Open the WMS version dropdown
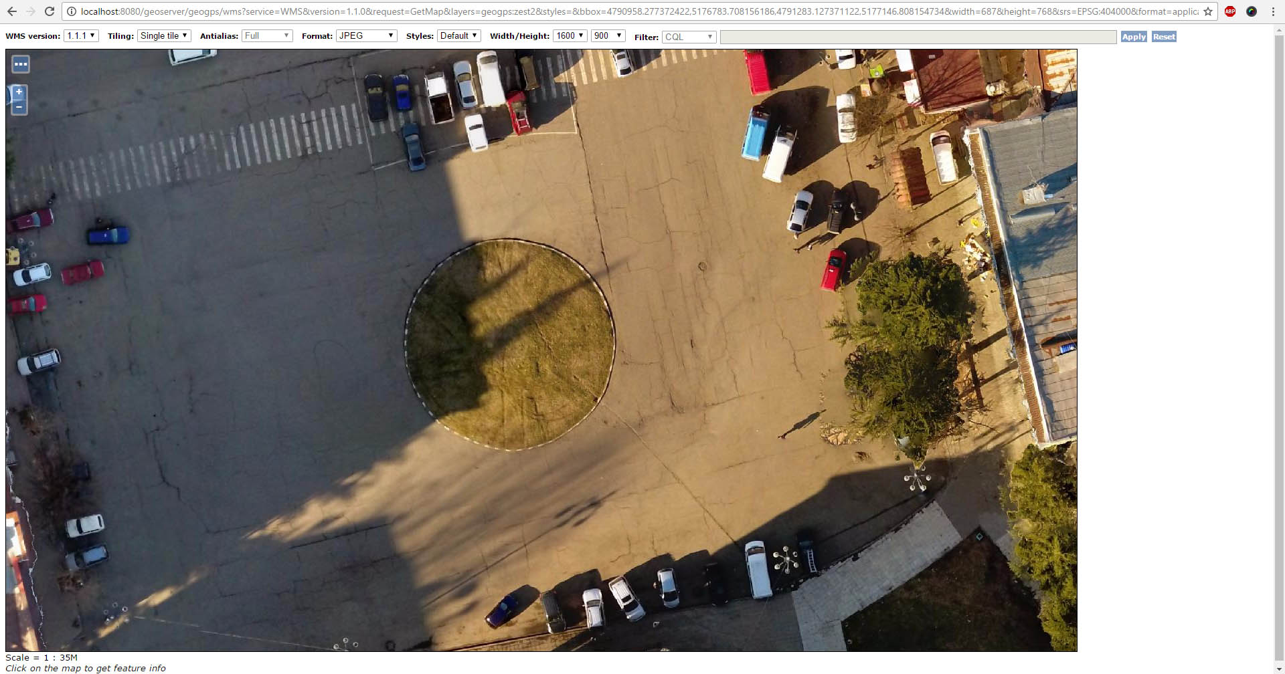Screen dimensions: 1285x674 coord(81,36)
